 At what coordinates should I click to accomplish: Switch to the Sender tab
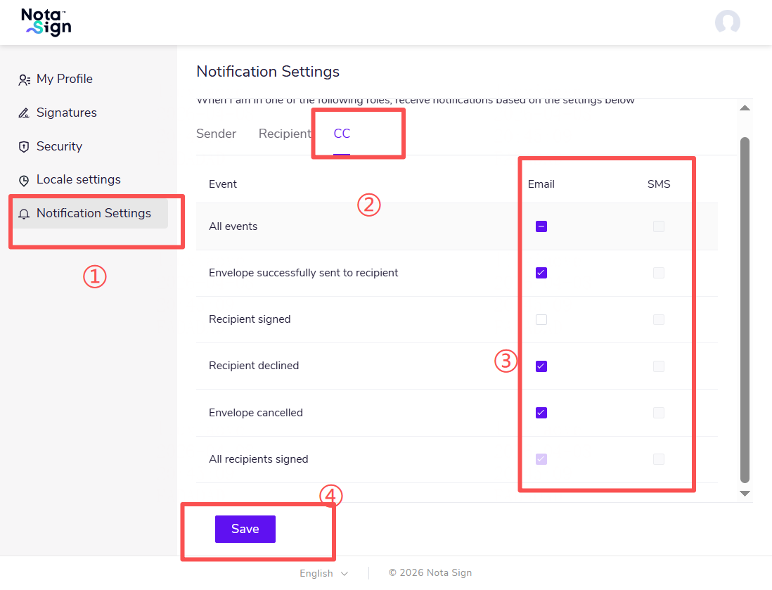[x=216, y=134]
